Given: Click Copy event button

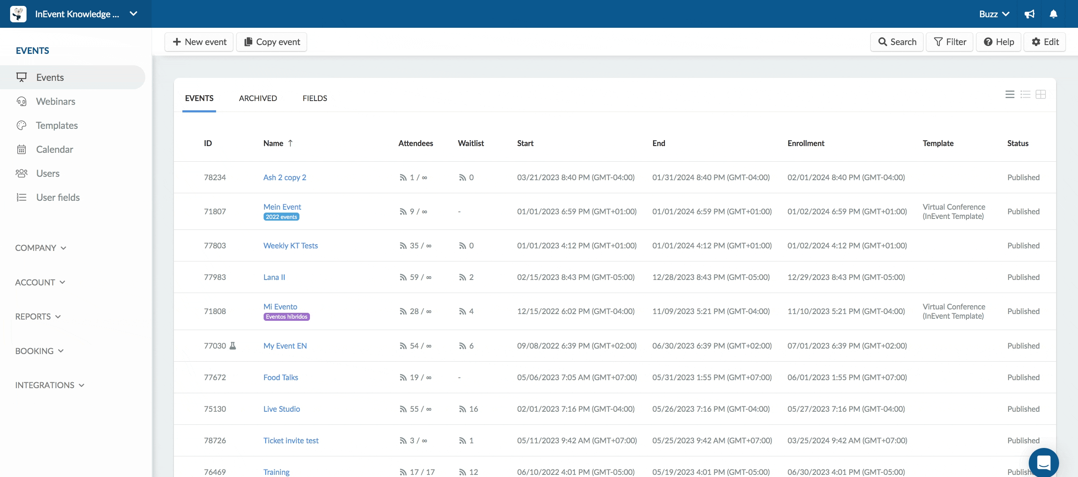Looking at the screenshot, I should [272, 42].
